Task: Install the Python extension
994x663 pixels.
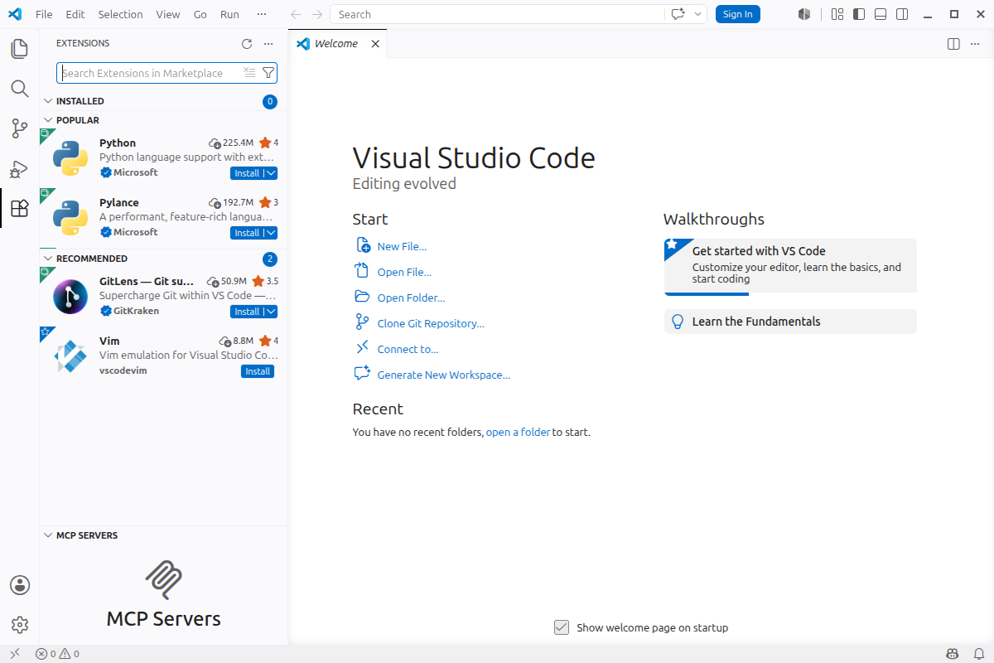Action: click(x=247, y=173)
